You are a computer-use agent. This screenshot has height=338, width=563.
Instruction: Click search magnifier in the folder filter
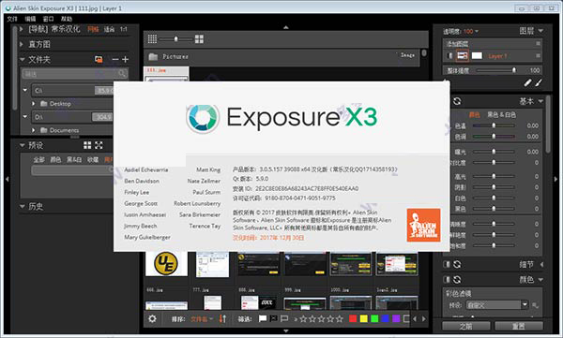click(122, 73)
